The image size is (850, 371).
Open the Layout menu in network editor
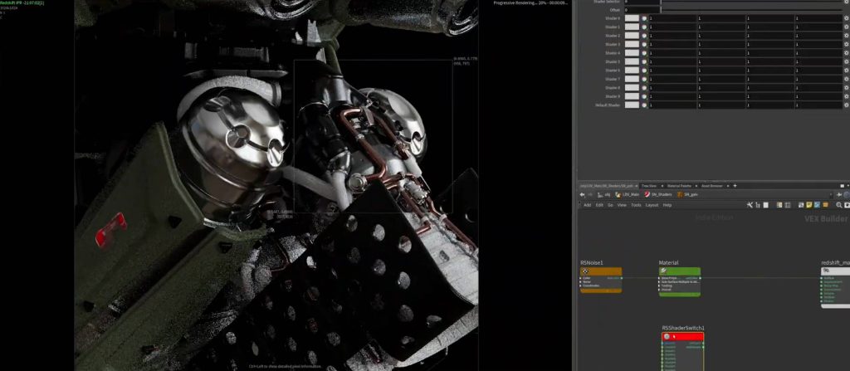[652, 204]
